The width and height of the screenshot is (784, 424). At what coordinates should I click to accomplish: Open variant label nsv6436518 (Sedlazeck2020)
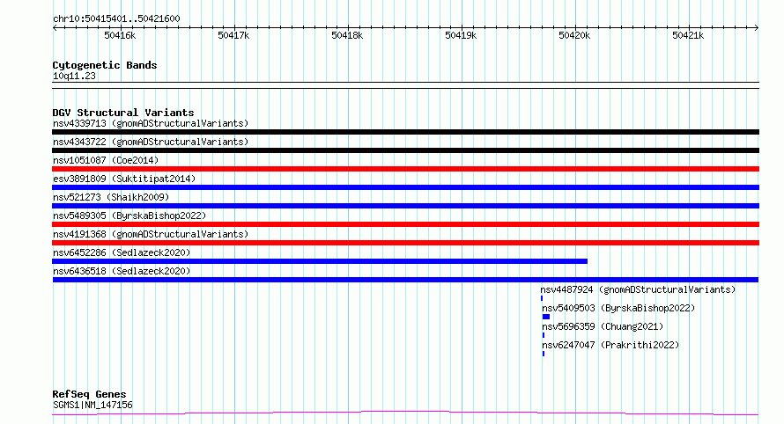(x=122, y=271)
